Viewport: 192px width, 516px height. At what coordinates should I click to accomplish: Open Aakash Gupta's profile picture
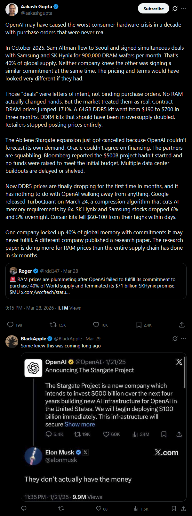pos(12,10)
